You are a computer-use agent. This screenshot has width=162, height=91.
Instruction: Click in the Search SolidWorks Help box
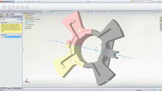(x=140, y=2)
